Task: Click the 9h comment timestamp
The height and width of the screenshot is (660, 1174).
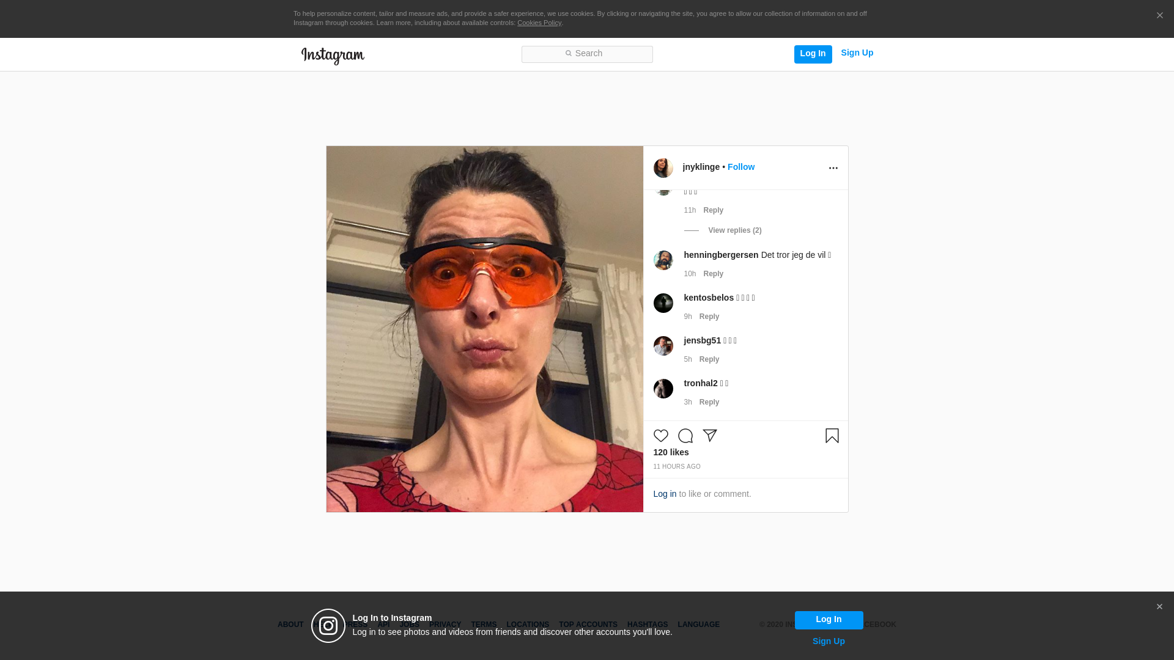Action: [x=688, y=317]
